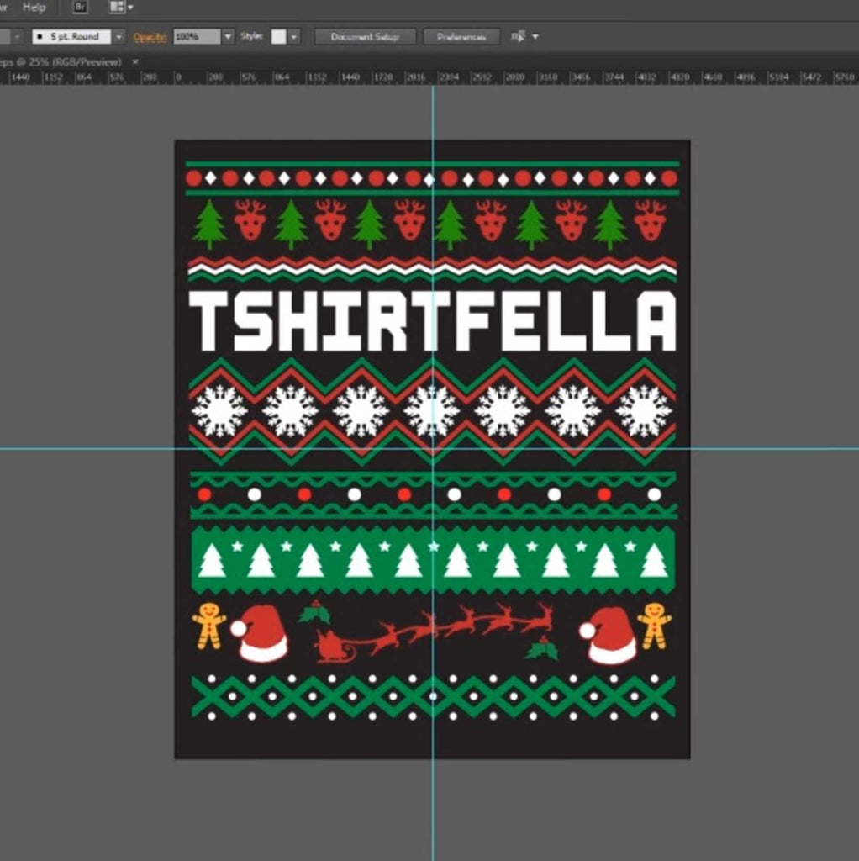The image size is (859, 861).
Task: Select the Santa sleigh silhouette
Action: point(335,646)
